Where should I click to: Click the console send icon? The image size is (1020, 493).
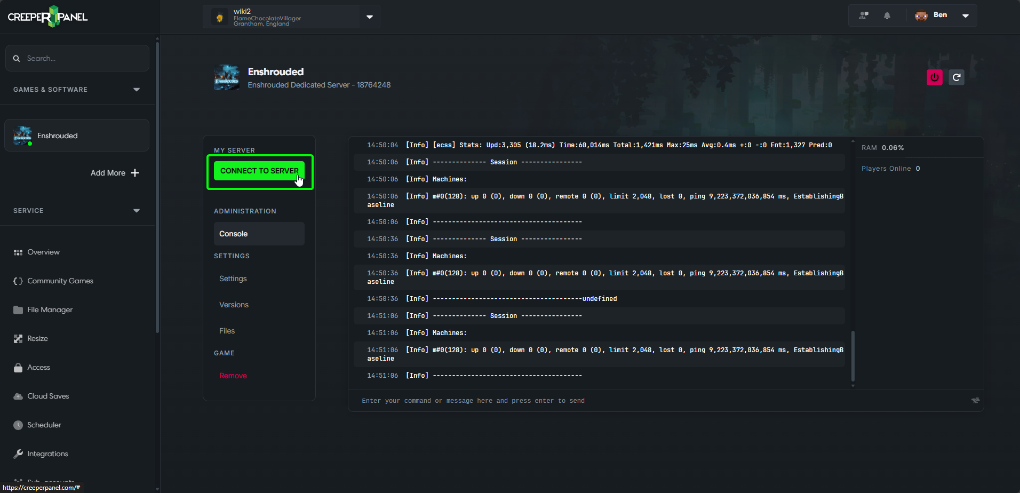click(x=975, y=400)
